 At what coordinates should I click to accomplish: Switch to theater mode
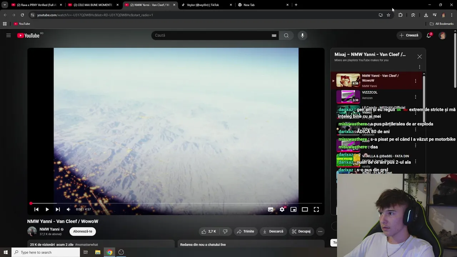(x=305, y=210)
